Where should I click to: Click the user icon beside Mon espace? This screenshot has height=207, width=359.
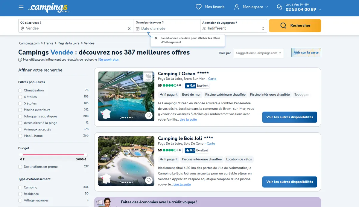(x=237, y=7)
